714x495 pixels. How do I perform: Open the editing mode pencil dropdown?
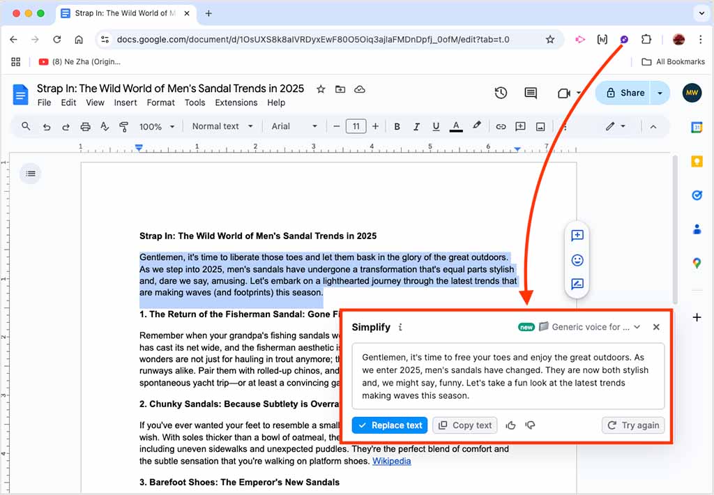(x=616, y=126)
